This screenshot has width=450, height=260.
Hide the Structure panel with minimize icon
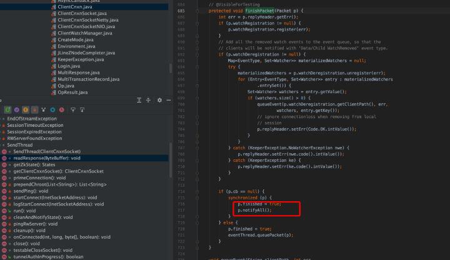point(169,101)
